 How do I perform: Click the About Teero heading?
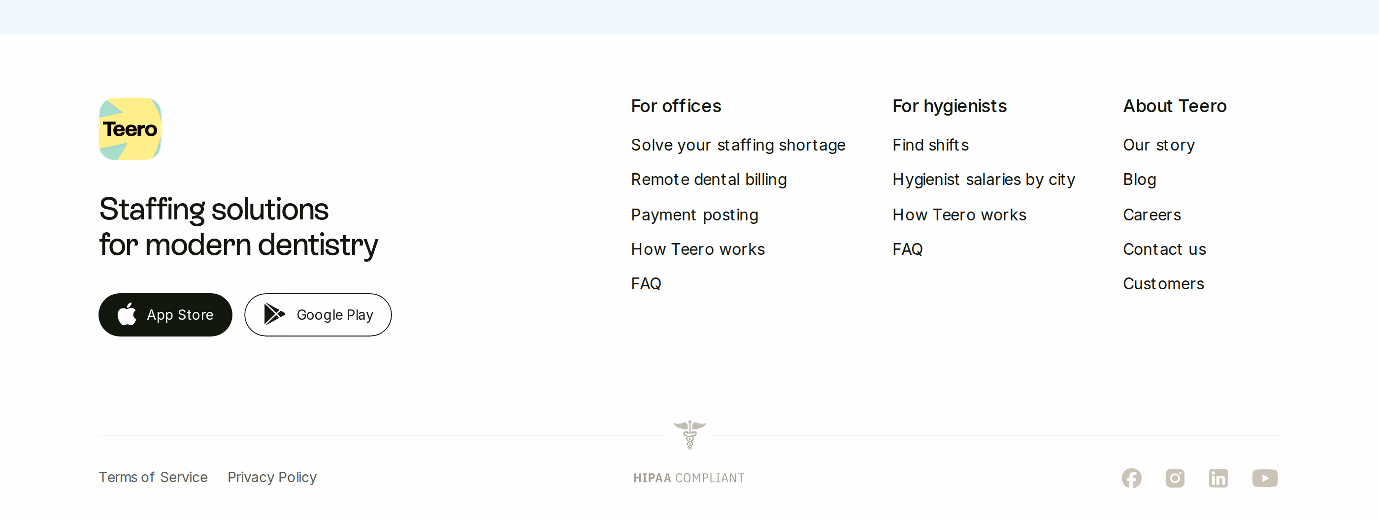point(1175,106)
